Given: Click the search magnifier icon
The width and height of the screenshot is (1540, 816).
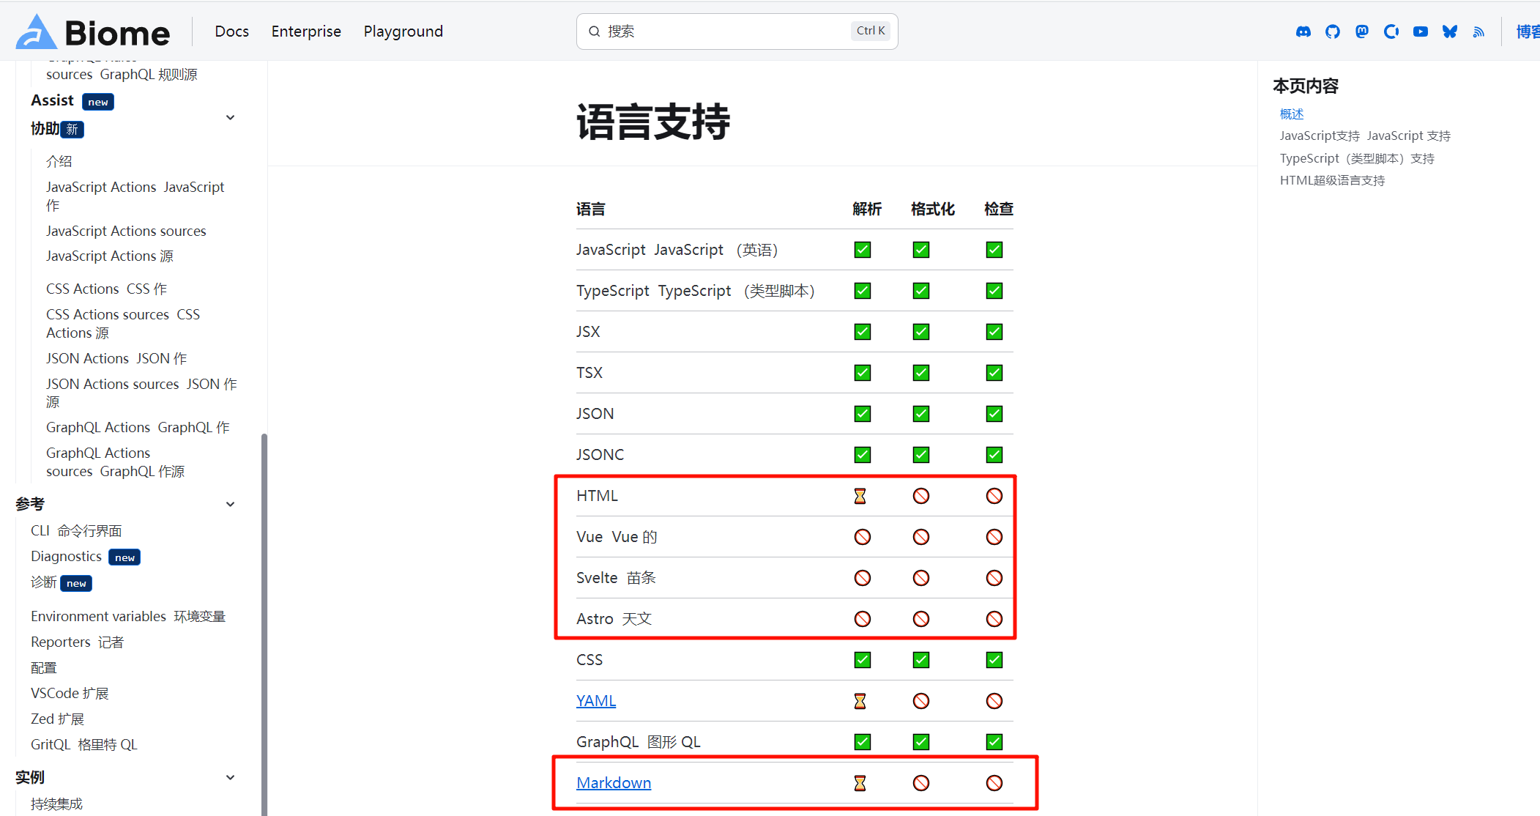Looking at the screenshot, I should click(595, 31).
